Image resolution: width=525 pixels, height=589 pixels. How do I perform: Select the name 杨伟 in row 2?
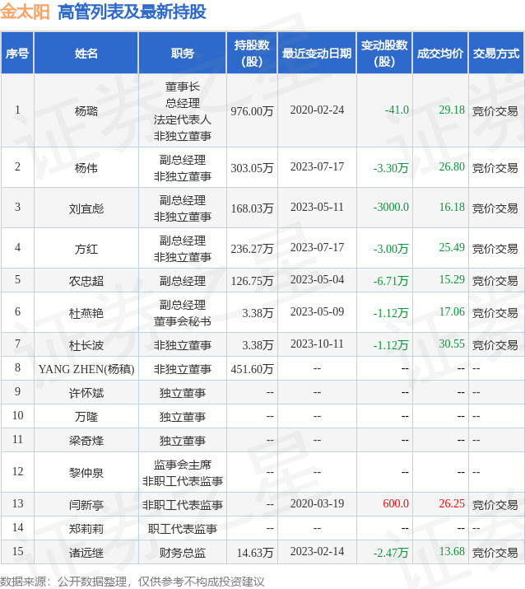pos(86,168)
